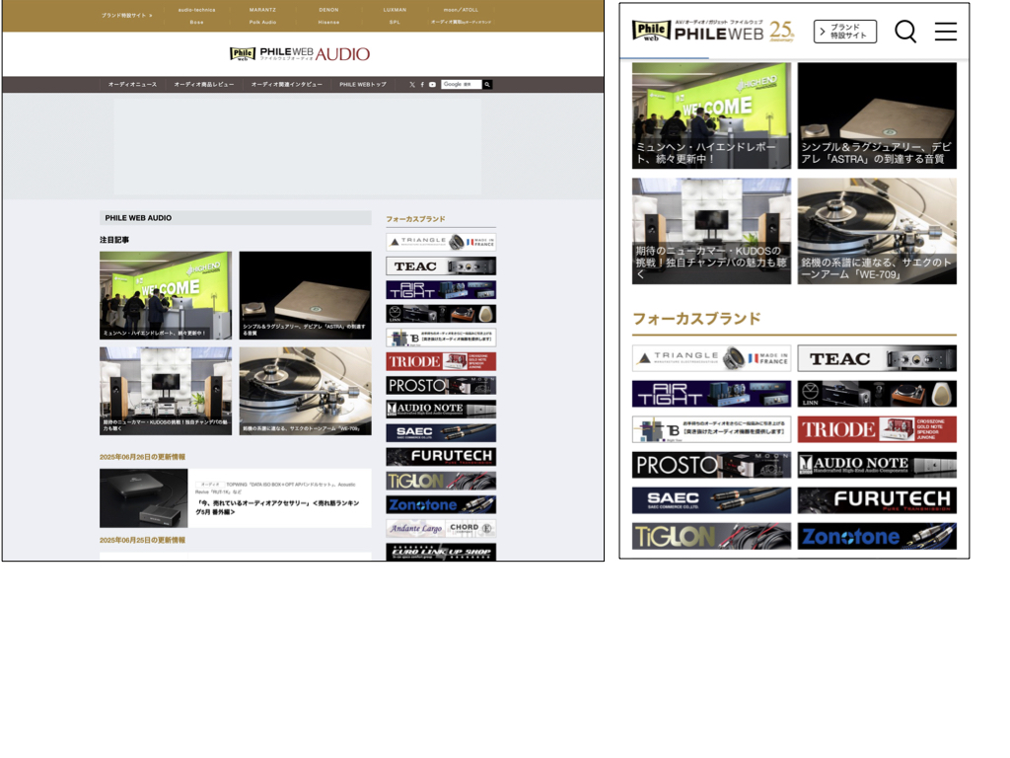Image resolution: width=1010 pixels, height=758 pixels.
Task: Open the LINN brand banner in desktop sidebar
Action: (x=441, y=314)
